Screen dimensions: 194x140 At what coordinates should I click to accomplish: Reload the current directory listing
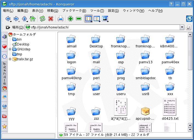click(x=42, y=19)
